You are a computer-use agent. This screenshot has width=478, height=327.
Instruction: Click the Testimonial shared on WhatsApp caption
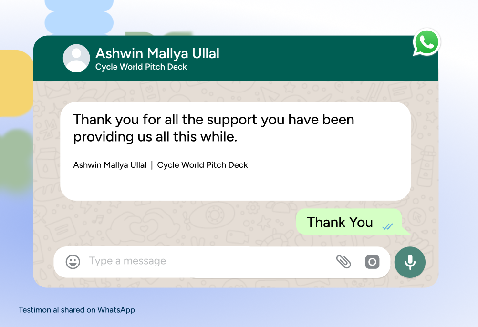tap(76, 310)
